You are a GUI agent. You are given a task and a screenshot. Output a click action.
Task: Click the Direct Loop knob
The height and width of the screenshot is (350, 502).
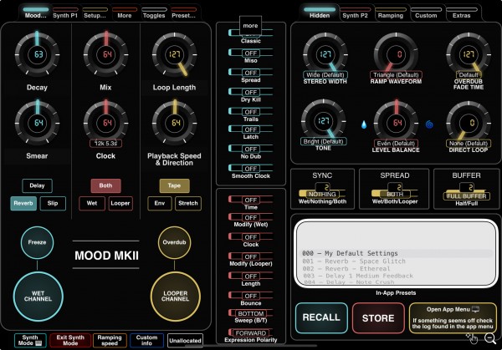point(469,123)
